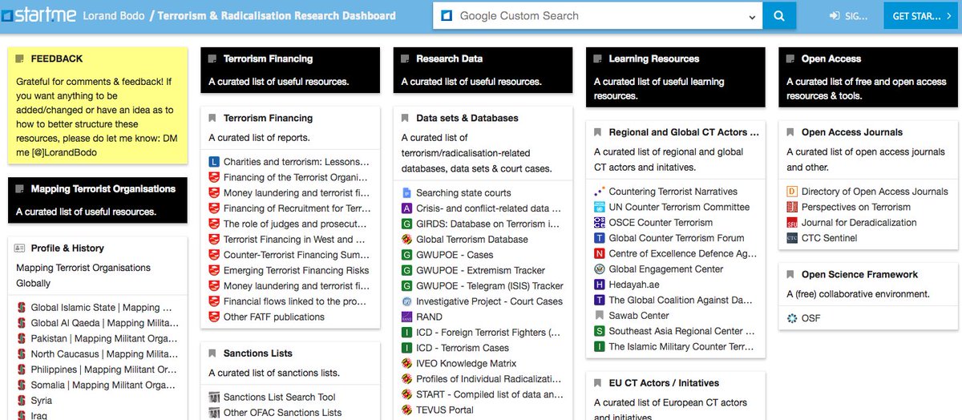Open Other FATF publications link

(x=274, y=317)
